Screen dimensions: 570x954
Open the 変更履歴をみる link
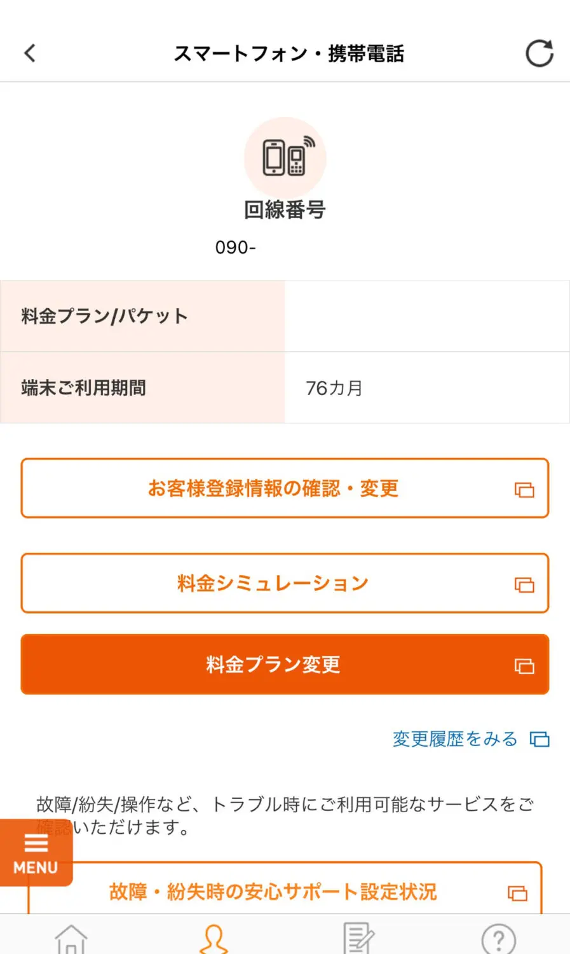tap(455, 739)
